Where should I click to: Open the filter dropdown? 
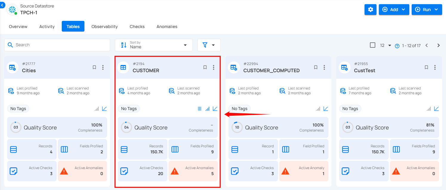209,45
